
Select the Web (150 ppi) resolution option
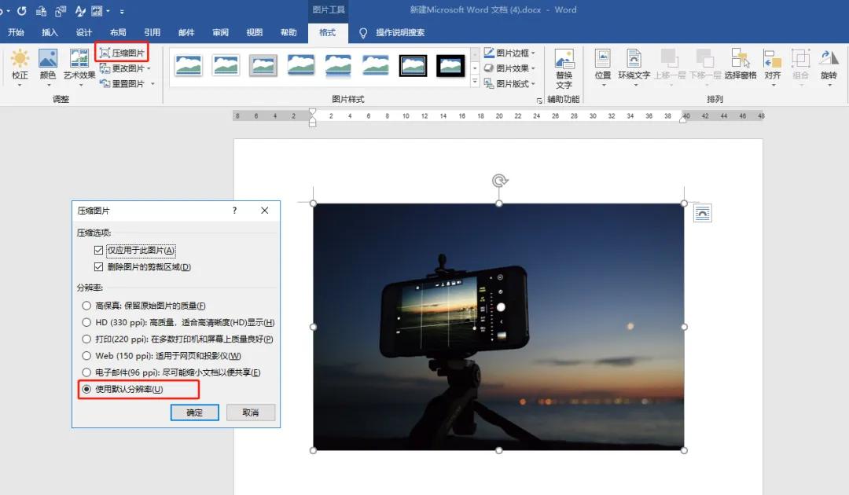point(86,356)
